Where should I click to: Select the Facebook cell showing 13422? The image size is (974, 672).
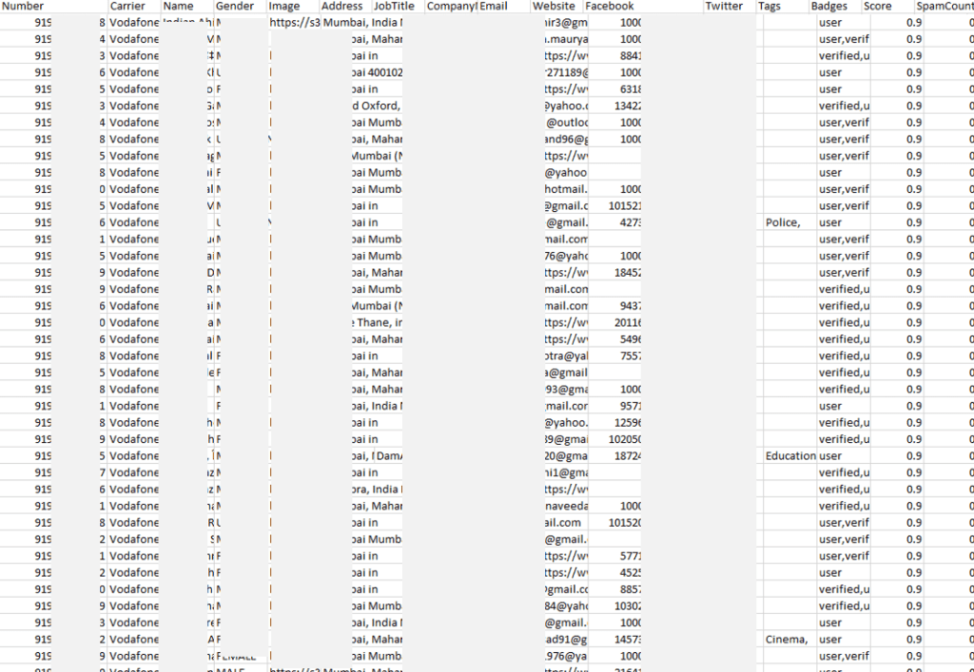615,106
